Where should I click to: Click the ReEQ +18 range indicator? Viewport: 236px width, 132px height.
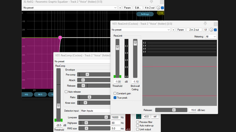pos(161,13)
